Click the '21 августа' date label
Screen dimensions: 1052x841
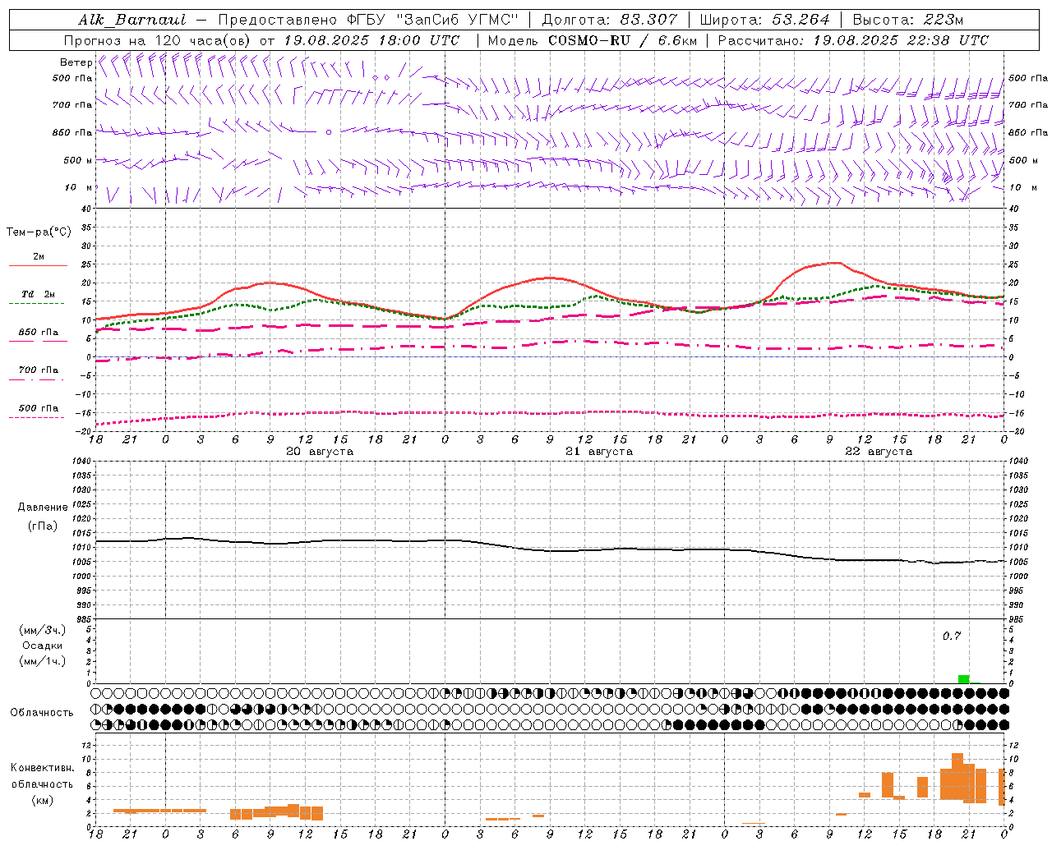pos(599,452)
